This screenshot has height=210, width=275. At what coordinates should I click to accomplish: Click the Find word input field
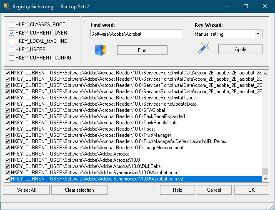tap(136, 34)
